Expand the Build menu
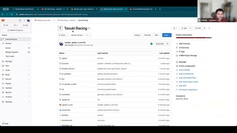The width and height of the screenshot is (237, 133). click(16, 75)
